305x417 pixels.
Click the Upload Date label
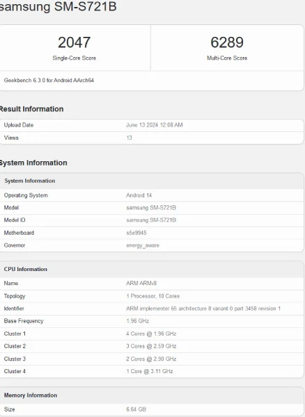[x=19, y=125]
